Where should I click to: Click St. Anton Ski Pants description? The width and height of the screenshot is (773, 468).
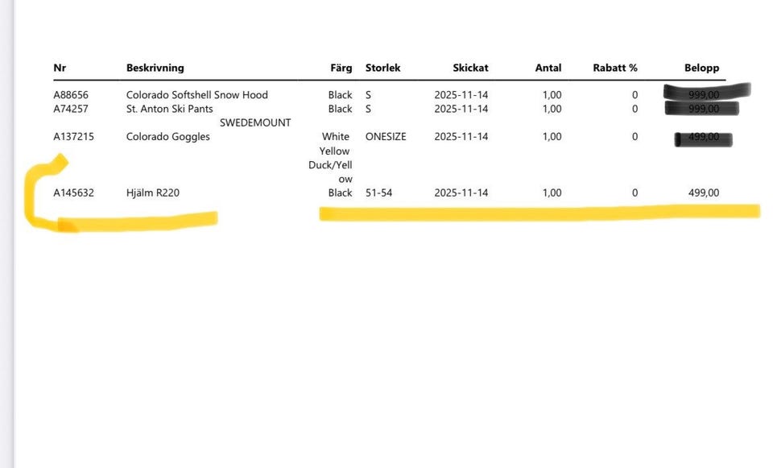(169, 109)
